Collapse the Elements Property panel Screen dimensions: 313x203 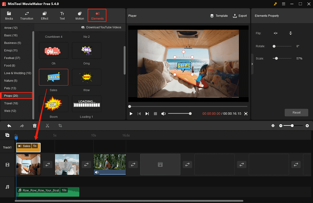pos(252,63)
